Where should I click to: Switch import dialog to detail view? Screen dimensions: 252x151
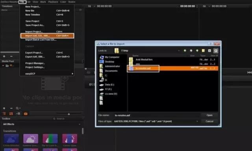[x=216, y=51]
